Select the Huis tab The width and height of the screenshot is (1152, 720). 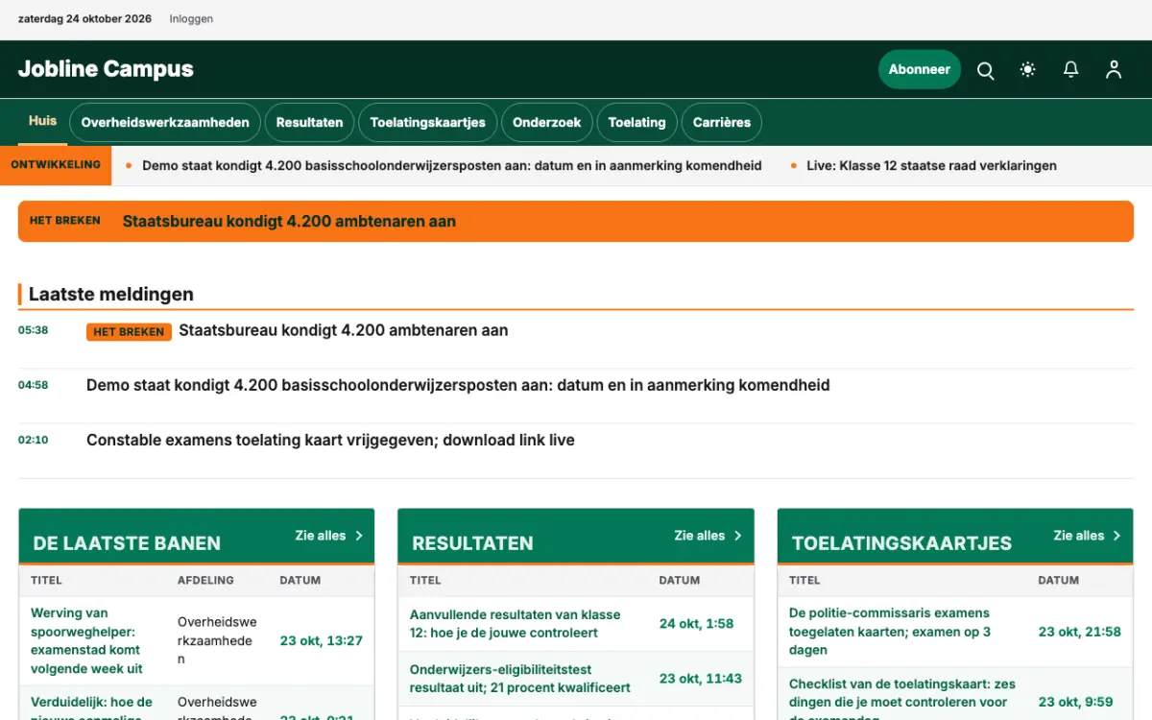[42, 121]
